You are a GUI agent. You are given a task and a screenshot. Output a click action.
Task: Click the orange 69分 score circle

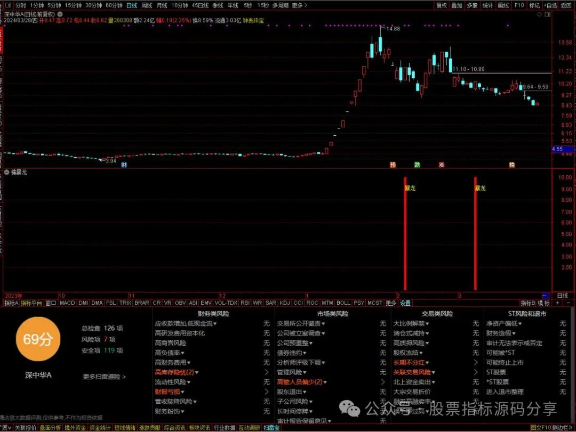(x=38, y=339)
